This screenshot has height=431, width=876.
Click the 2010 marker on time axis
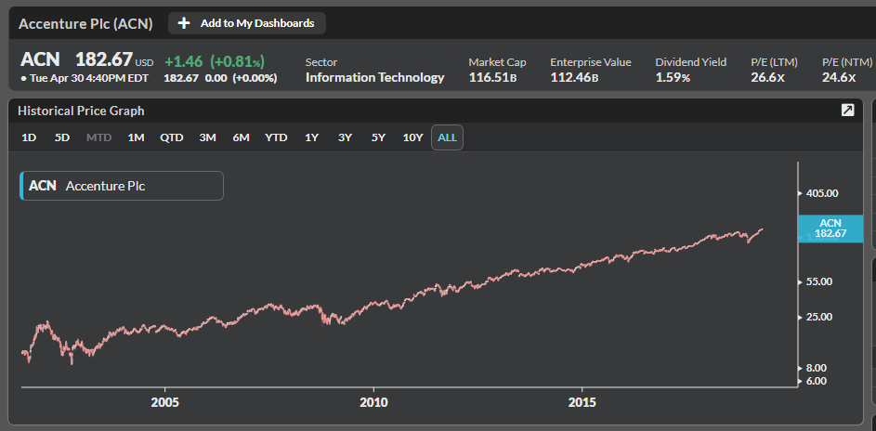point(373,404)
